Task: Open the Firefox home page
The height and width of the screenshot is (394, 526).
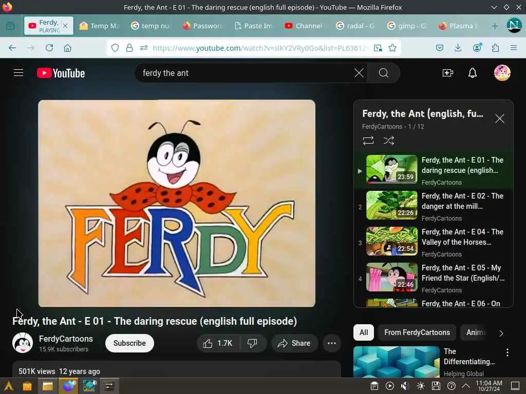Action: point(67,48)
